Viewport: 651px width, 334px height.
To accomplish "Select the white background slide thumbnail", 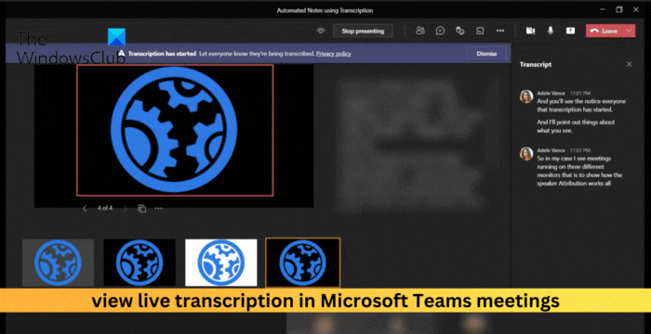I will click(221, 263).
